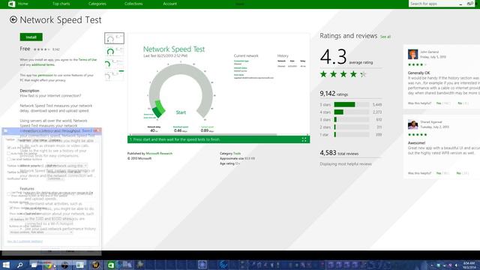Click the Network Speed Test page title

61,20
